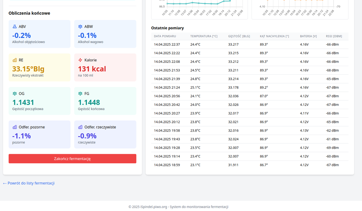
Task: Click the 131 kcal calories value
Action: [92, 69]
